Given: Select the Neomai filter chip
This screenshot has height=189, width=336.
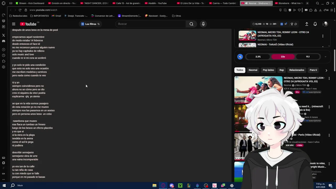Looking at the screenshot, I should [x=253, y=70].
